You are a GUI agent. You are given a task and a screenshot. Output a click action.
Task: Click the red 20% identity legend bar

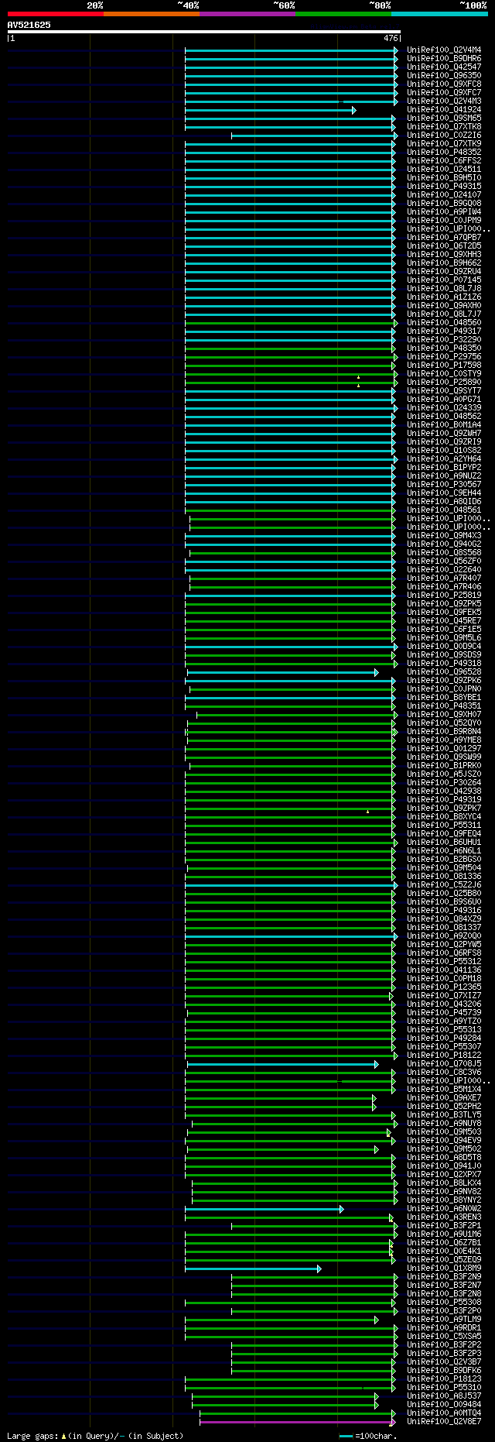(55, 14)
